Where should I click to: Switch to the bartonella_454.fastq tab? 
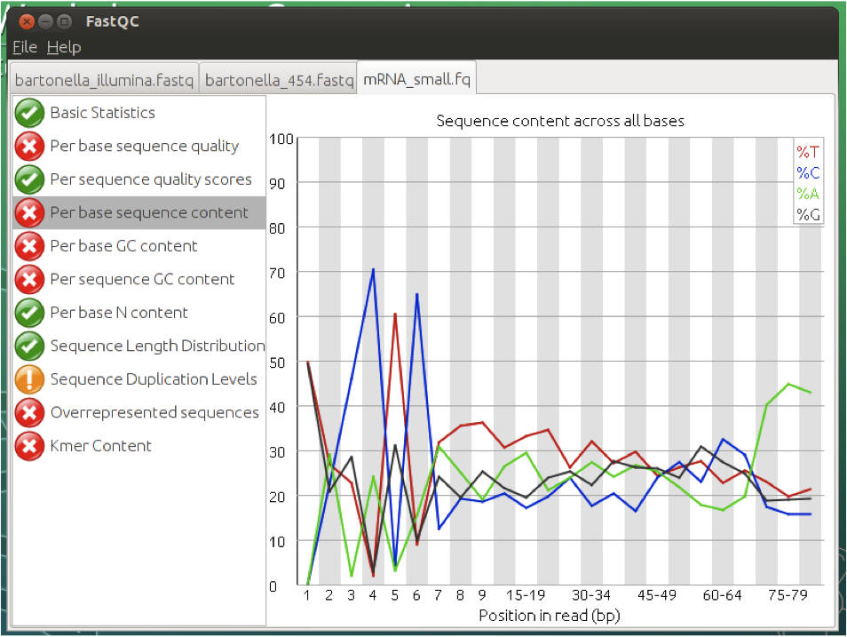279,80
